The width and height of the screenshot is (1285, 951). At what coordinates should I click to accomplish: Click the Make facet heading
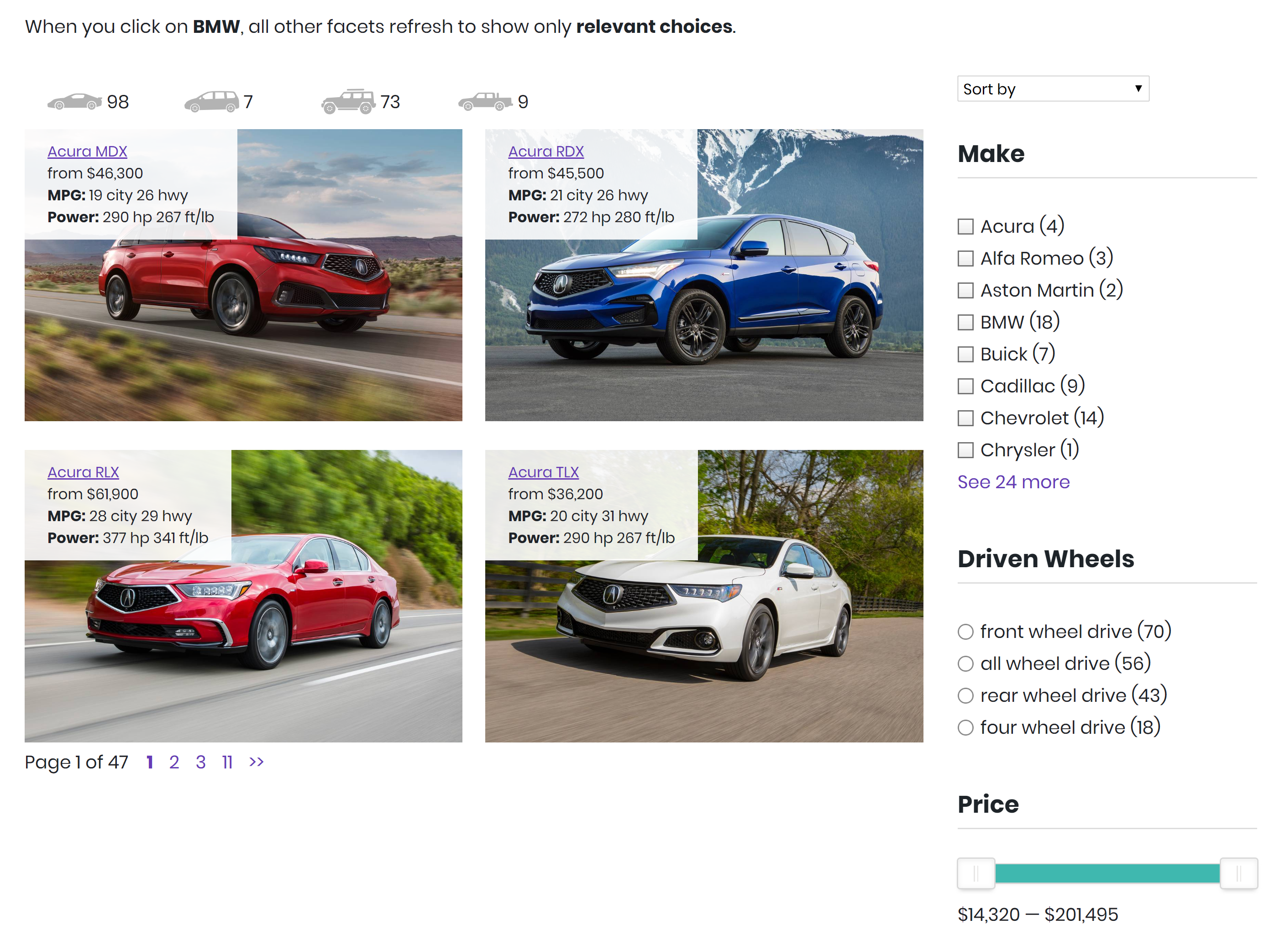pyautogui.click(x=991, y=154)
